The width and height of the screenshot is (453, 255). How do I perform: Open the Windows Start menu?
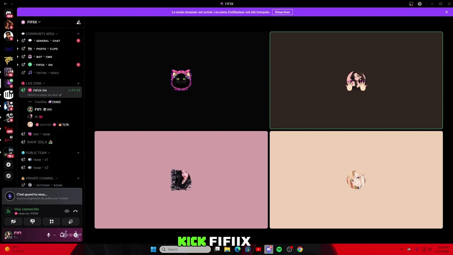pos(153,249)
